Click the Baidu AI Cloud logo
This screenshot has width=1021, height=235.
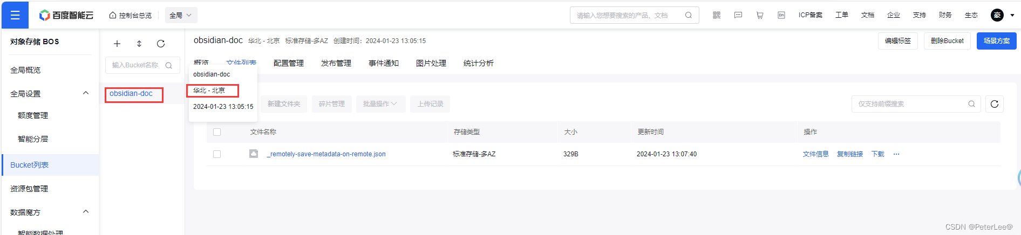66,15
